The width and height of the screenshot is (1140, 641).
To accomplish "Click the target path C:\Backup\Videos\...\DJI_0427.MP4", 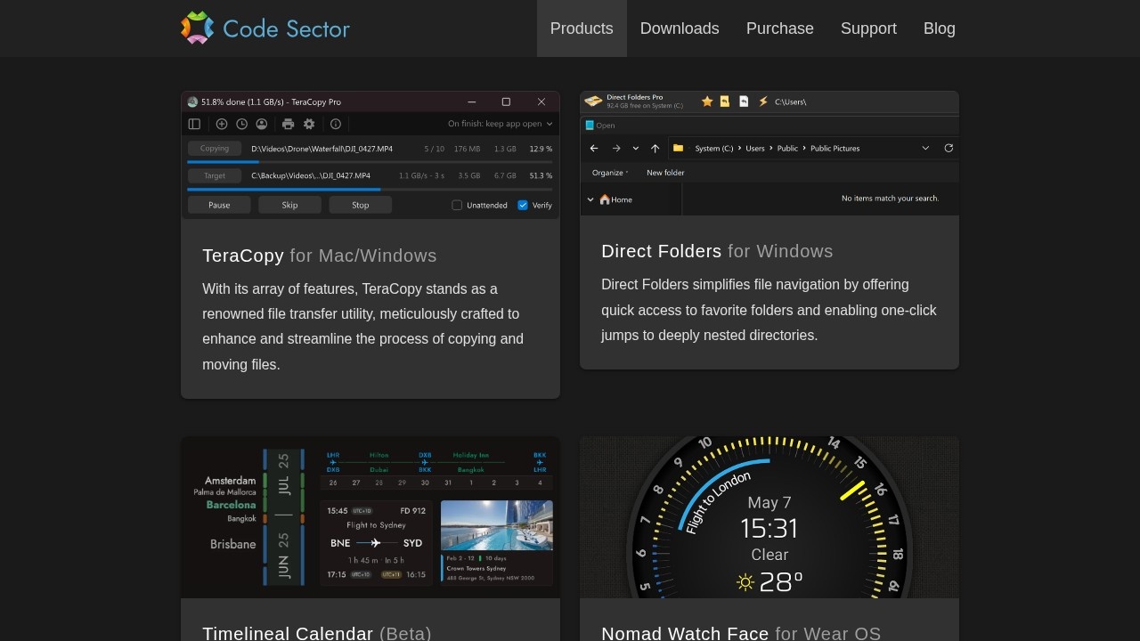I will (311, 175).
